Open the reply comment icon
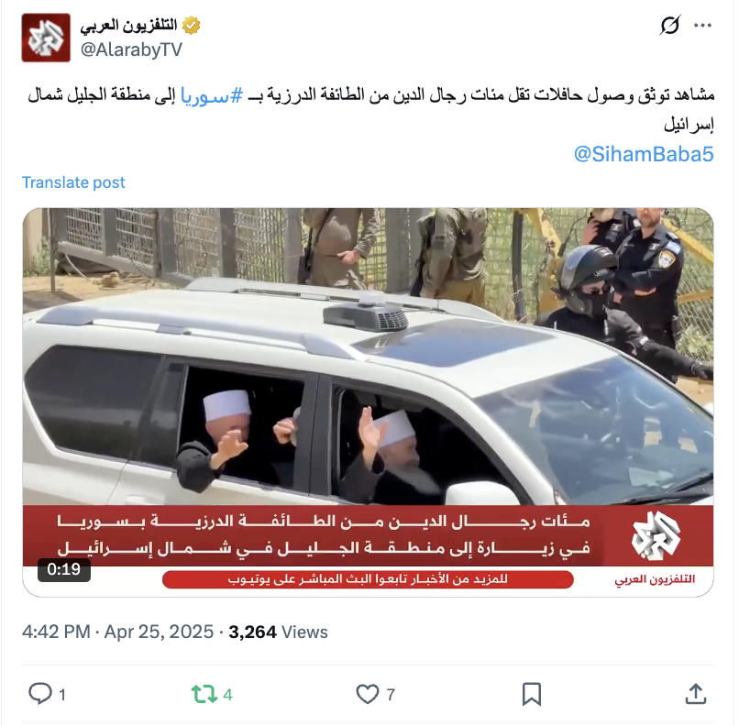 [40, 694]
